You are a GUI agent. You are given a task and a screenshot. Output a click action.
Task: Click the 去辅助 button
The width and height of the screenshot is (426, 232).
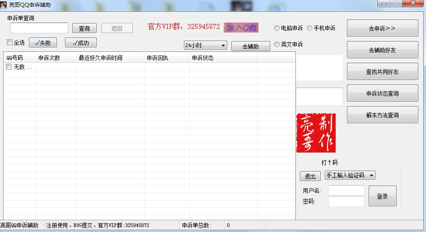pyautogui.click(x=250, y=46)
